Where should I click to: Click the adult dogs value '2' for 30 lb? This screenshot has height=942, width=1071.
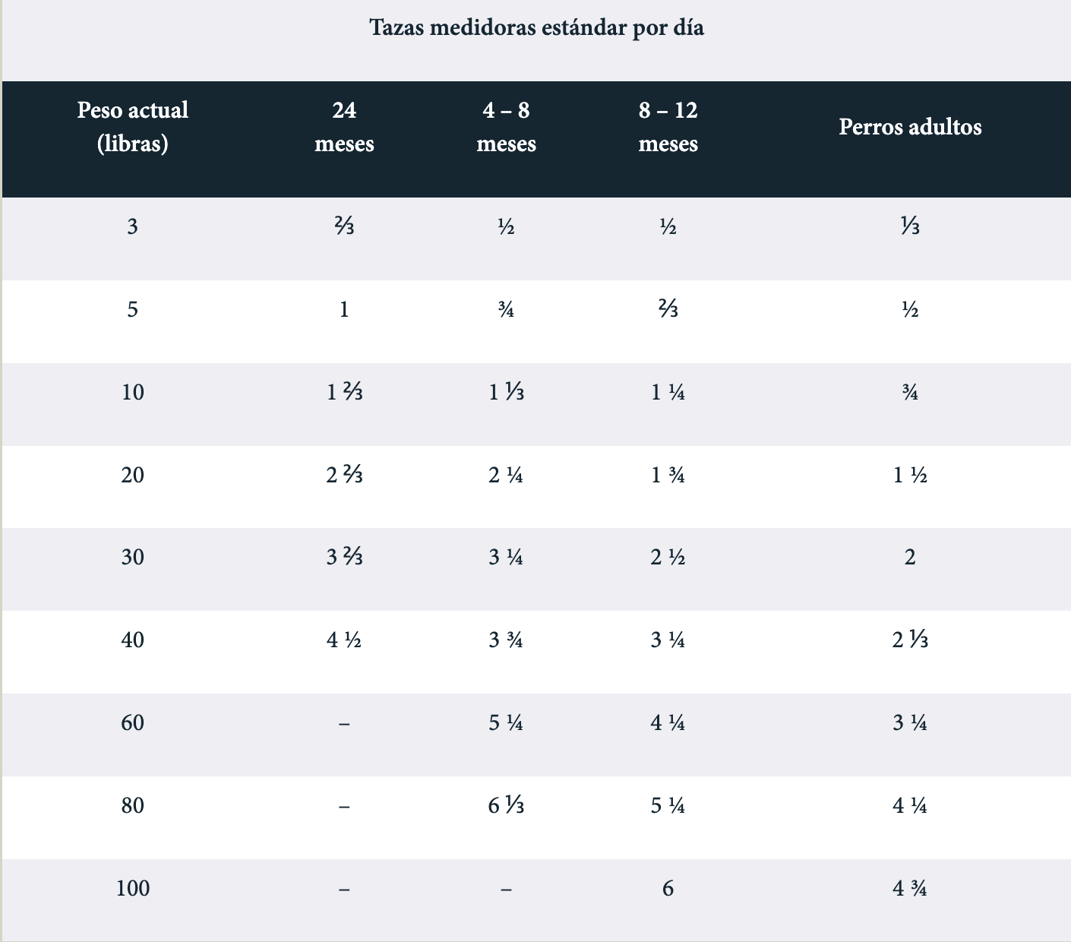point(910,558)
